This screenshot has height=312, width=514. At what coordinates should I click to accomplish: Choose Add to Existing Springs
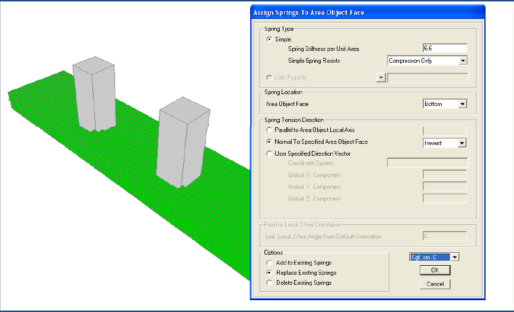(x=270, y=263)
